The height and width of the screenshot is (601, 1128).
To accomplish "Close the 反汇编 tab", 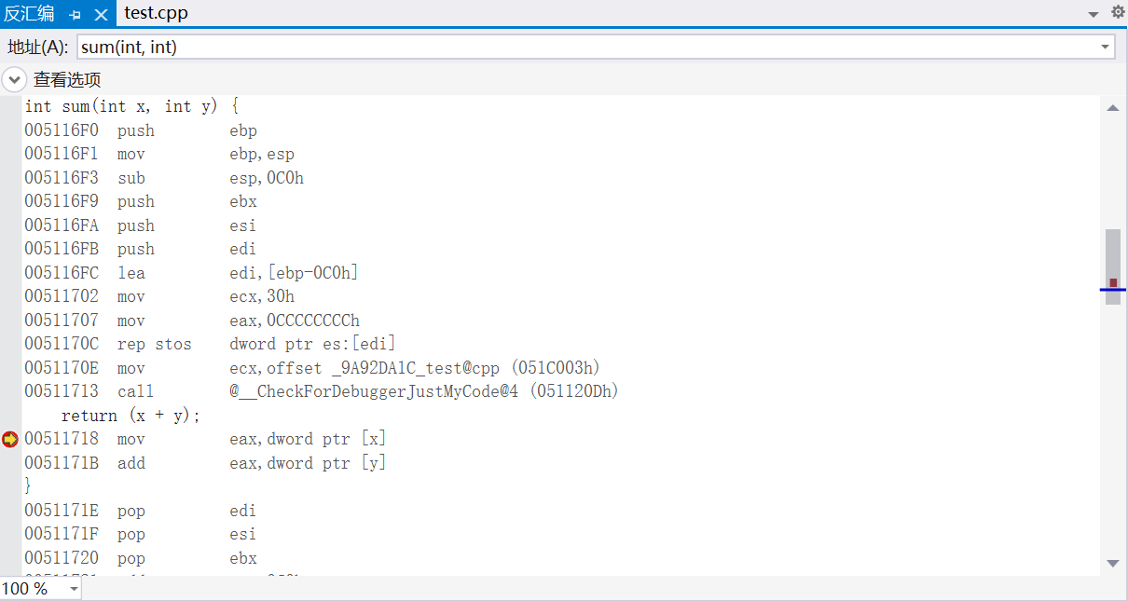I will [x=101, y=14].
